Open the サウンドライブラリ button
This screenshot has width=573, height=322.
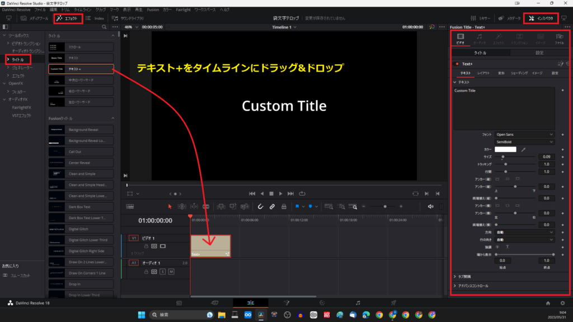pos(128,18)
